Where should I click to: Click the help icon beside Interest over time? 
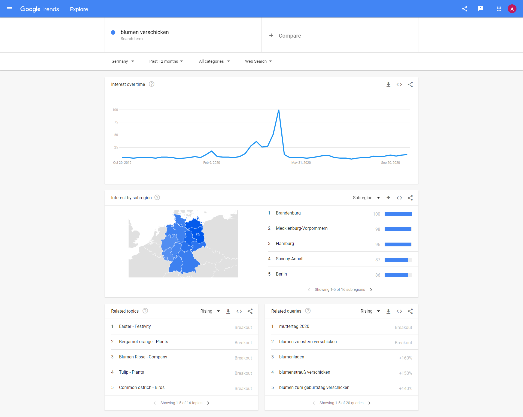(152, 84)
